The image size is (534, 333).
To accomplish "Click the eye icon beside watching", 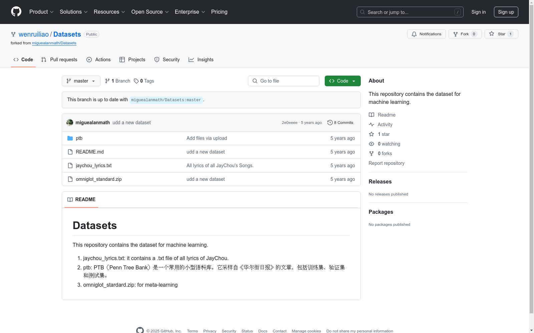I will tap(371, 144).
